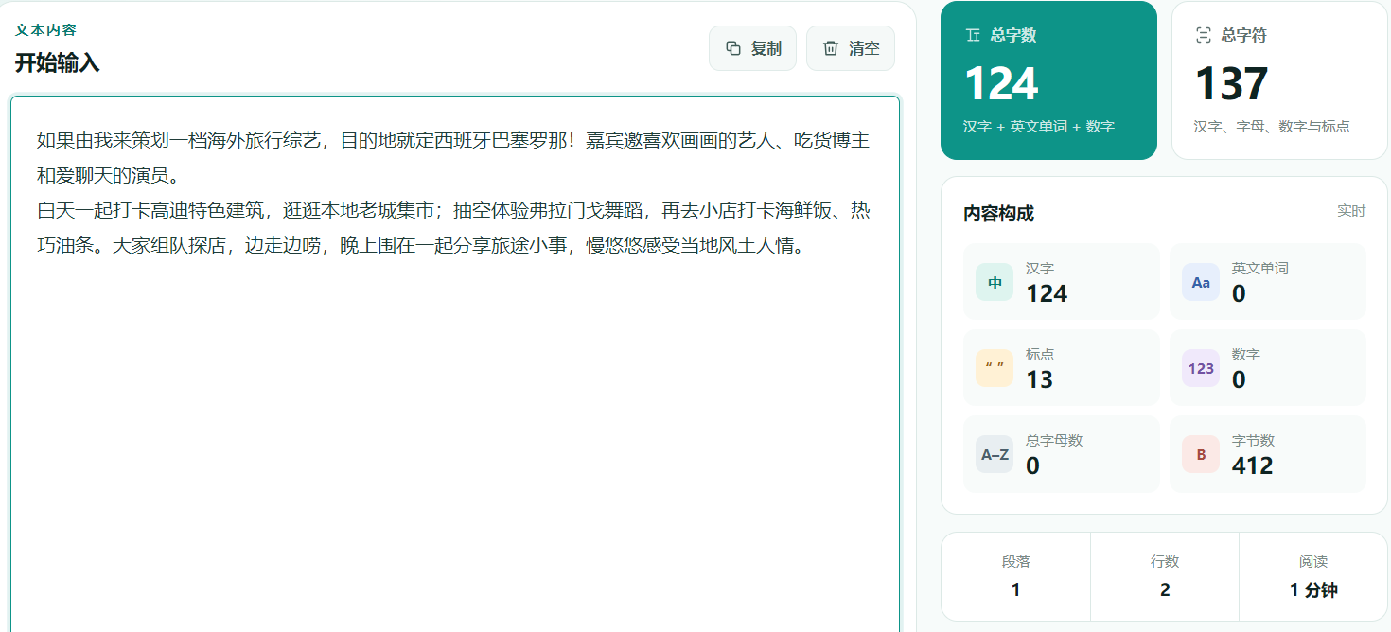Click the copy icon beside 复制

(x=733, y=48)
